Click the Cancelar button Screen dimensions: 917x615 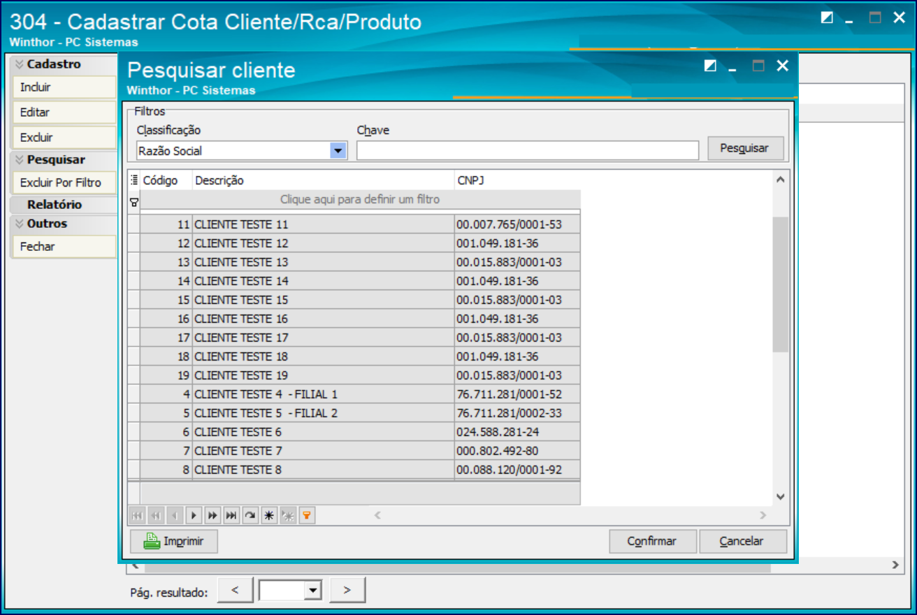coord(742,542)
